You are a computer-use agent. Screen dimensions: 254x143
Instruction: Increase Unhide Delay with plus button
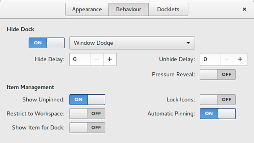[240, 59]
